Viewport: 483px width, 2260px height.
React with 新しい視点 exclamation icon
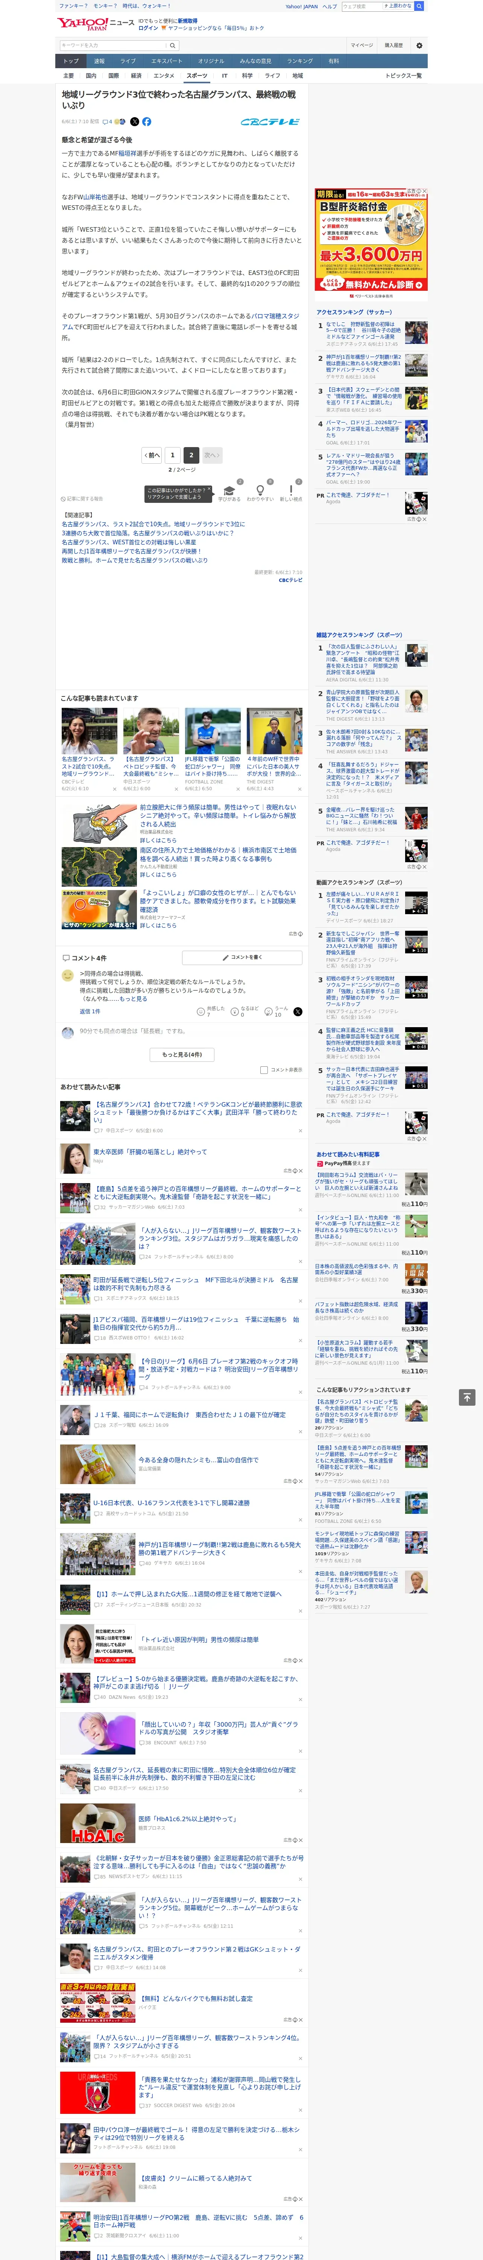291,492
